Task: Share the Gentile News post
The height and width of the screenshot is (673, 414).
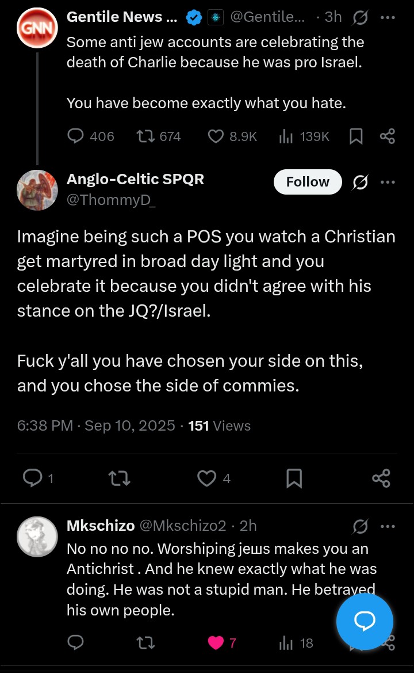Action: tap(388, 136)
